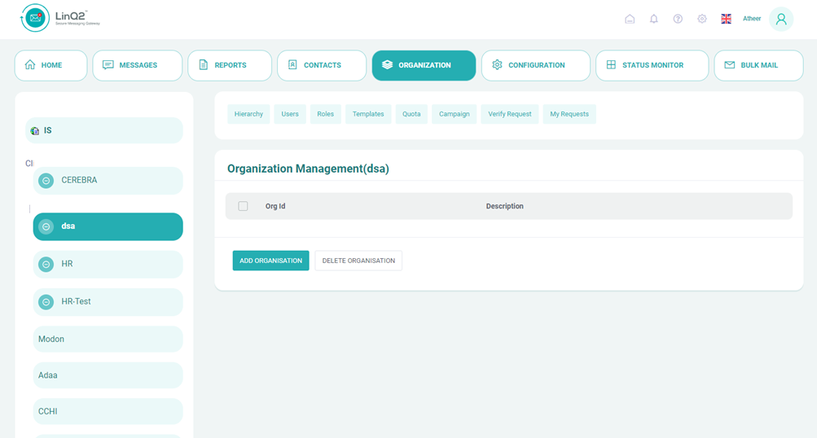817x438 pixels.
Task: Tick the select-all checkbox beside Org Id
Action: pos(243,206)
